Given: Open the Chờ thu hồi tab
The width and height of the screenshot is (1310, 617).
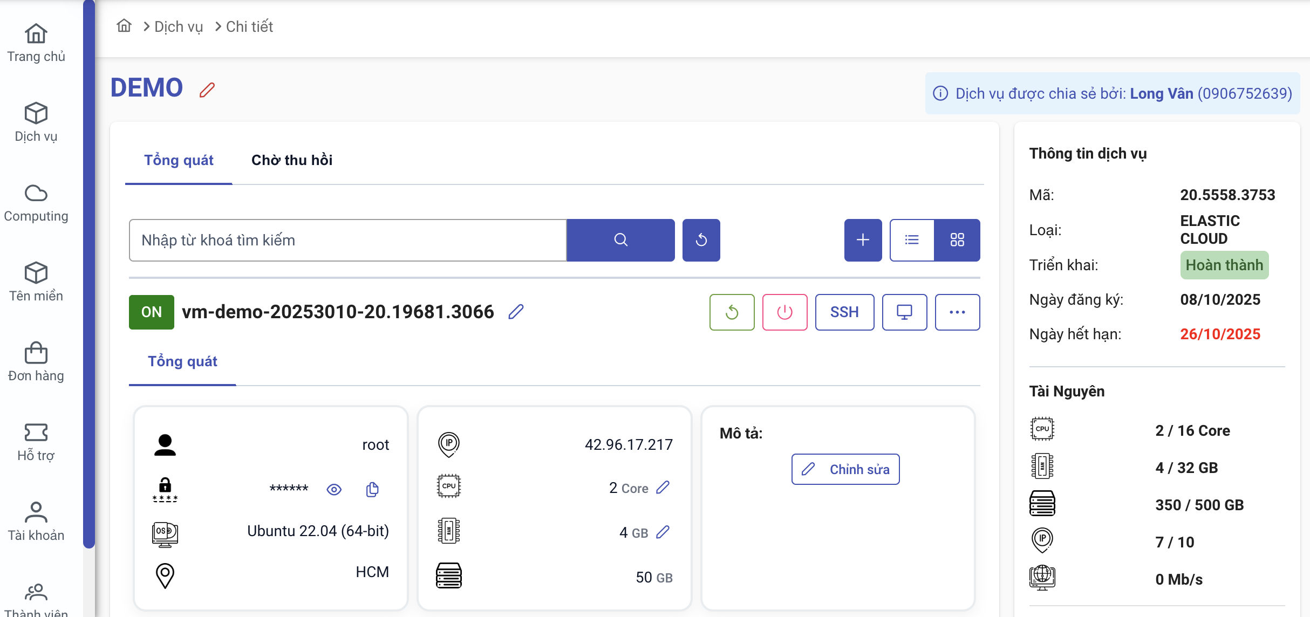Looking at the screenshot, I should 291,160.
